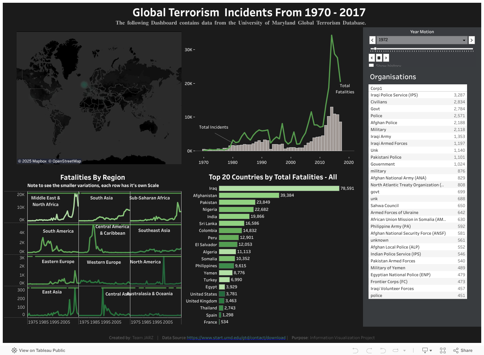This screenshot has width=484, height=355.
Task: Open the device preview/comments icon menu
Action: pos(427,351)
